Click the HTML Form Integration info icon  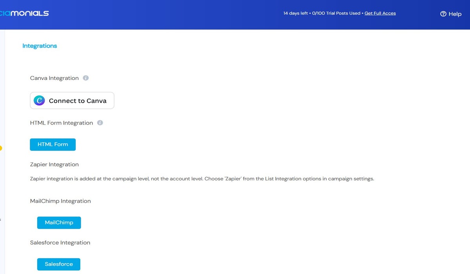click(100, 123)
